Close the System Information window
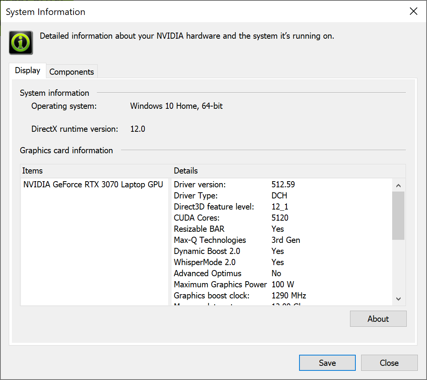This screenshot has height=380, width=427. click(x=413, y=11)
